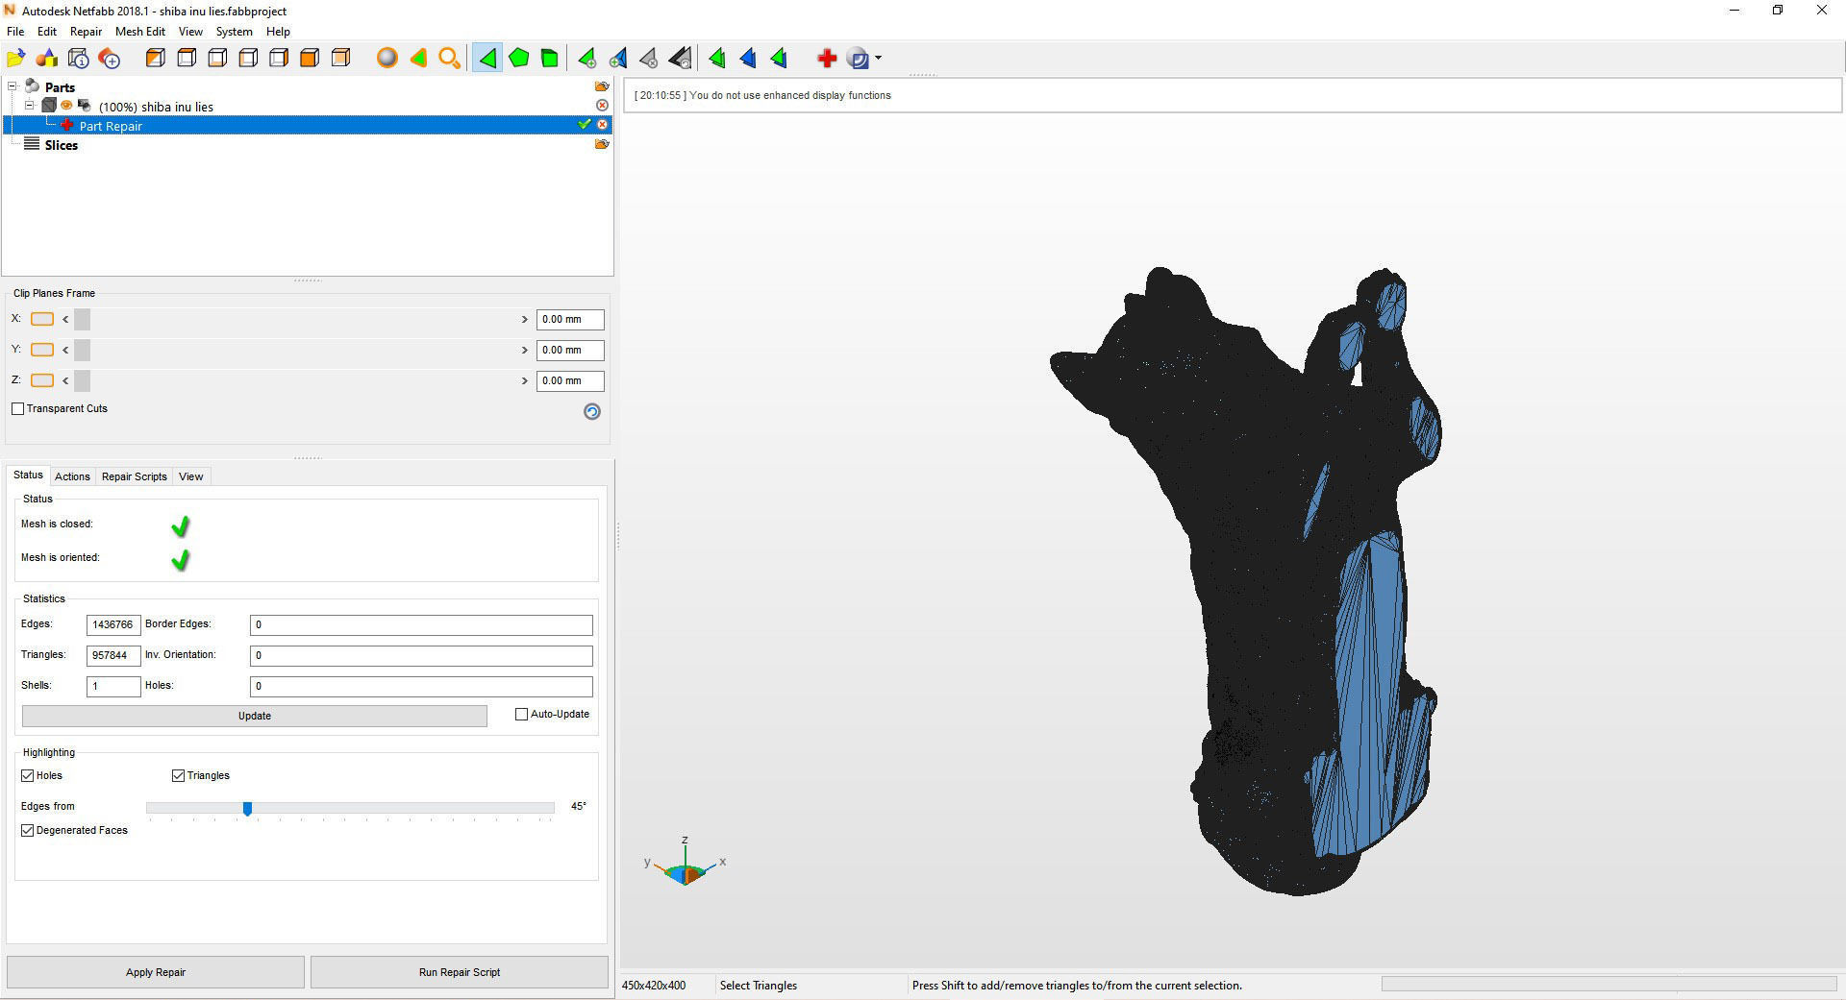Click the Z clip plane right arrow
The height and width of the screenshot is (1000, 1846).
[x=525, y=380]
